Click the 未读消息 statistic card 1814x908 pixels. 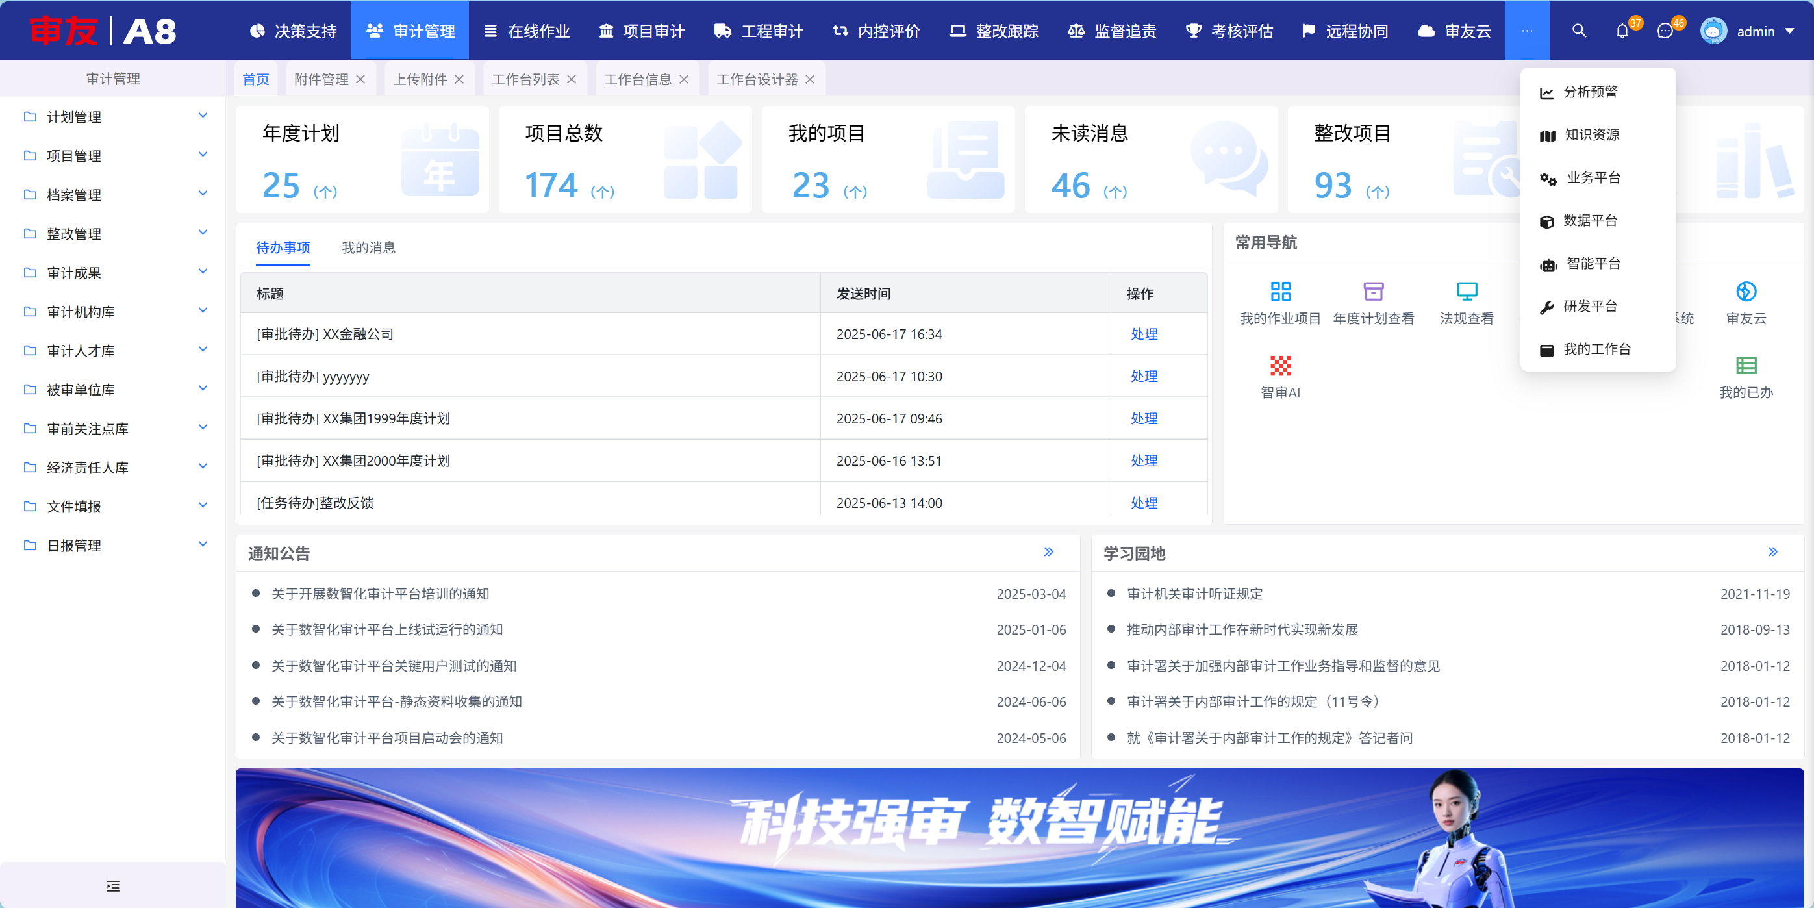point(1150,160)
